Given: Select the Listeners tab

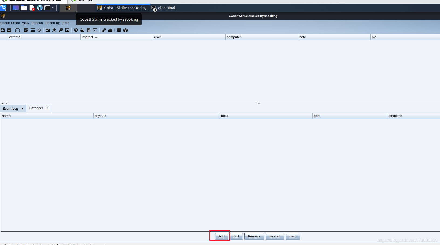Looking at the screenshot, I should (x=36, y=108).
